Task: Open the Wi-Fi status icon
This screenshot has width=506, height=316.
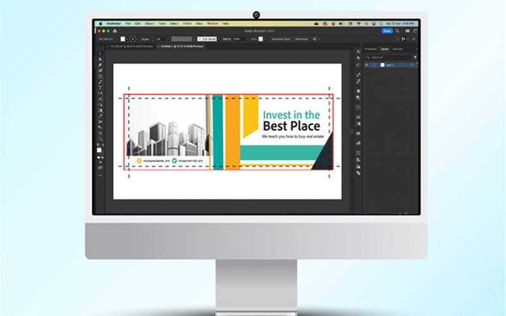Action: [x=359, y=23]
